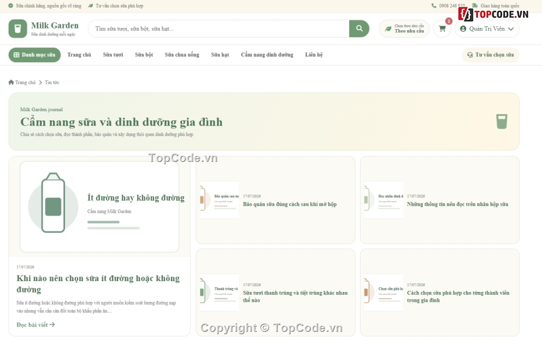The width and height of the screenshot is (542, 345).
Task: Click the milk glass icon in banner
Action: click(501, 121)
